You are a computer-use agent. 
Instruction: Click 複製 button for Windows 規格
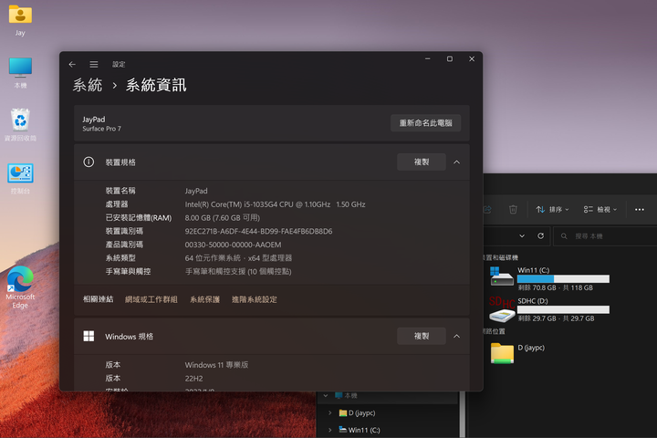pyautogui.click(x=422, y=336)
